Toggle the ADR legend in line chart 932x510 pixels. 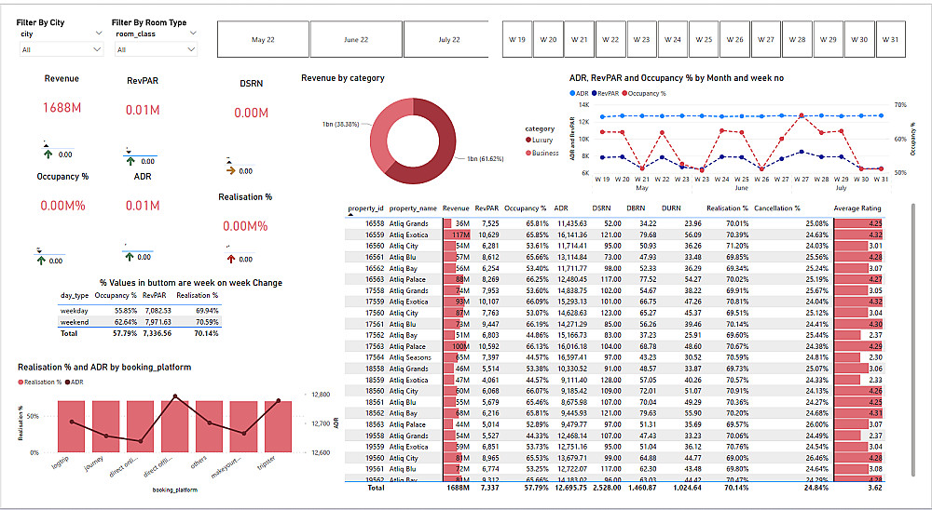(x=579, y=93)
